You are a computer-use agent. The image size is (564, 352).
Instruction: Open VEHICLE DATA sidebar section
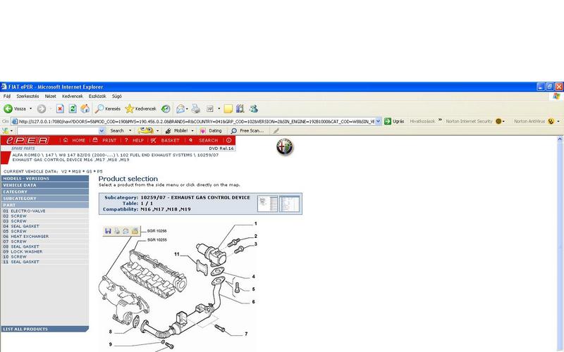pyautogui.click(x=45, y=185)
